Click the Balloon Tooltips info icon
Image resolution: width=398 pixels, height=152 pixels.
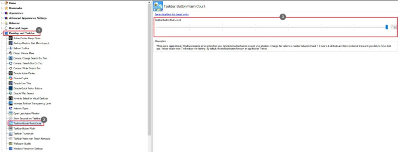[x=10, y=48]
